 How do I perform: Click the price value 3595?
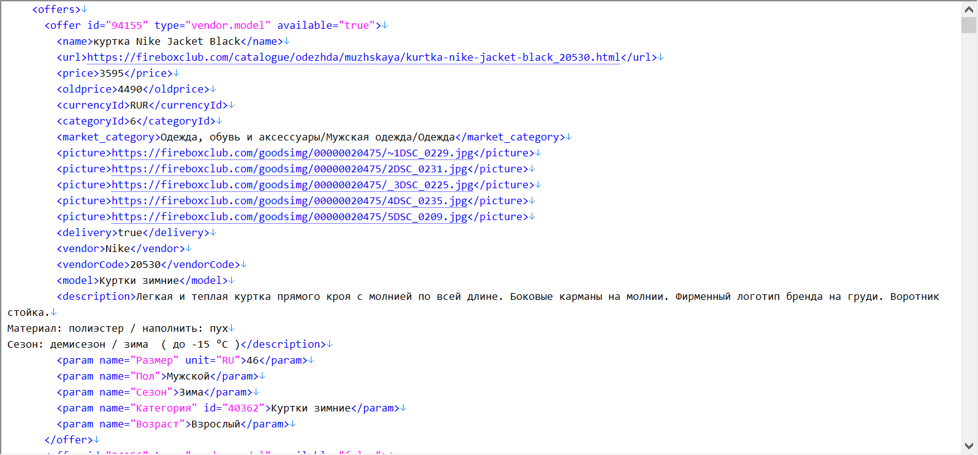(112, 73)
